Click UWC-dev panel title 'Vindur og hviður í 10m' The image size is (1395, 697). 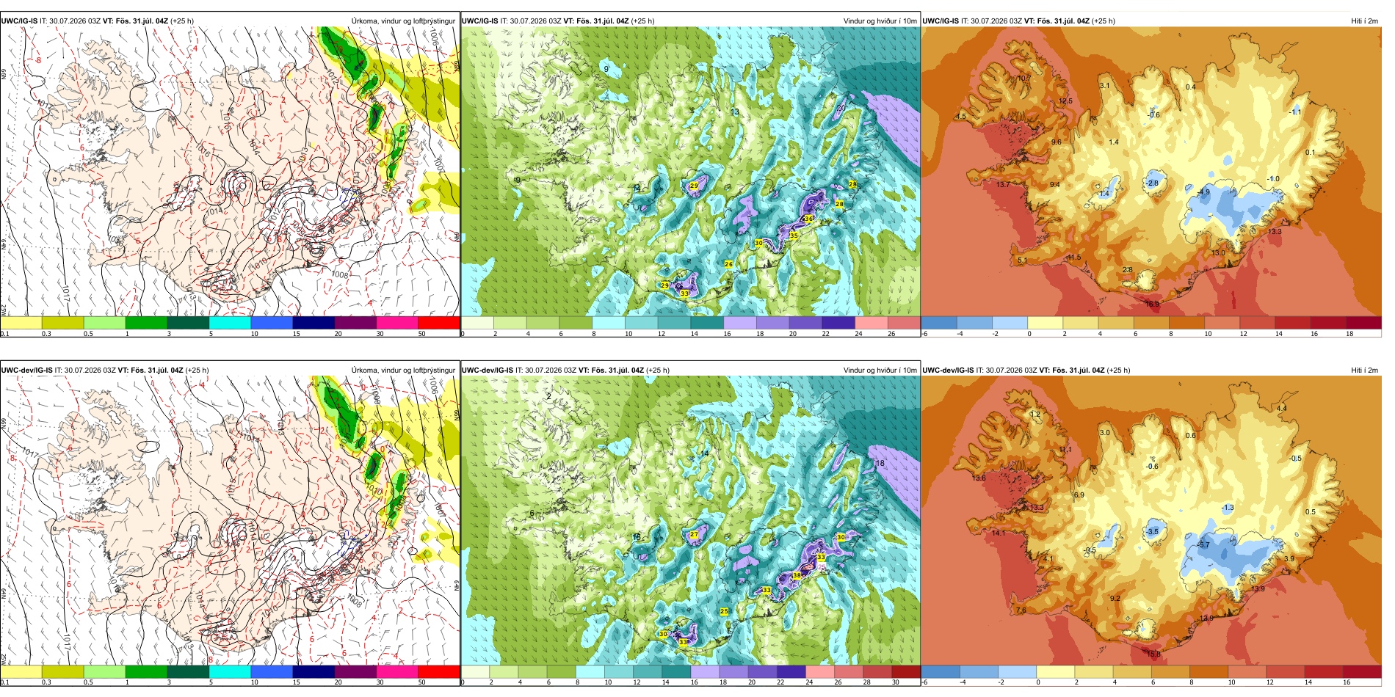click(880, 371)
